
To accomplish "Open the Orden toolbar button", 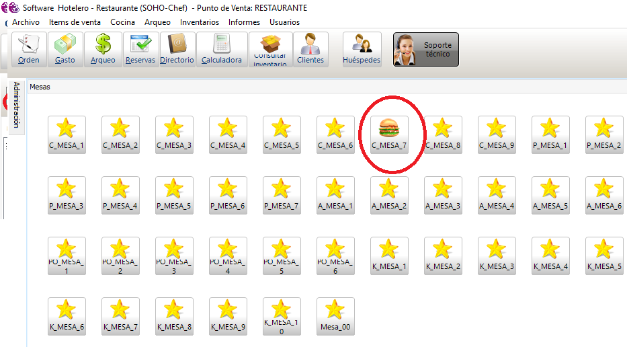I will [29, 50].
